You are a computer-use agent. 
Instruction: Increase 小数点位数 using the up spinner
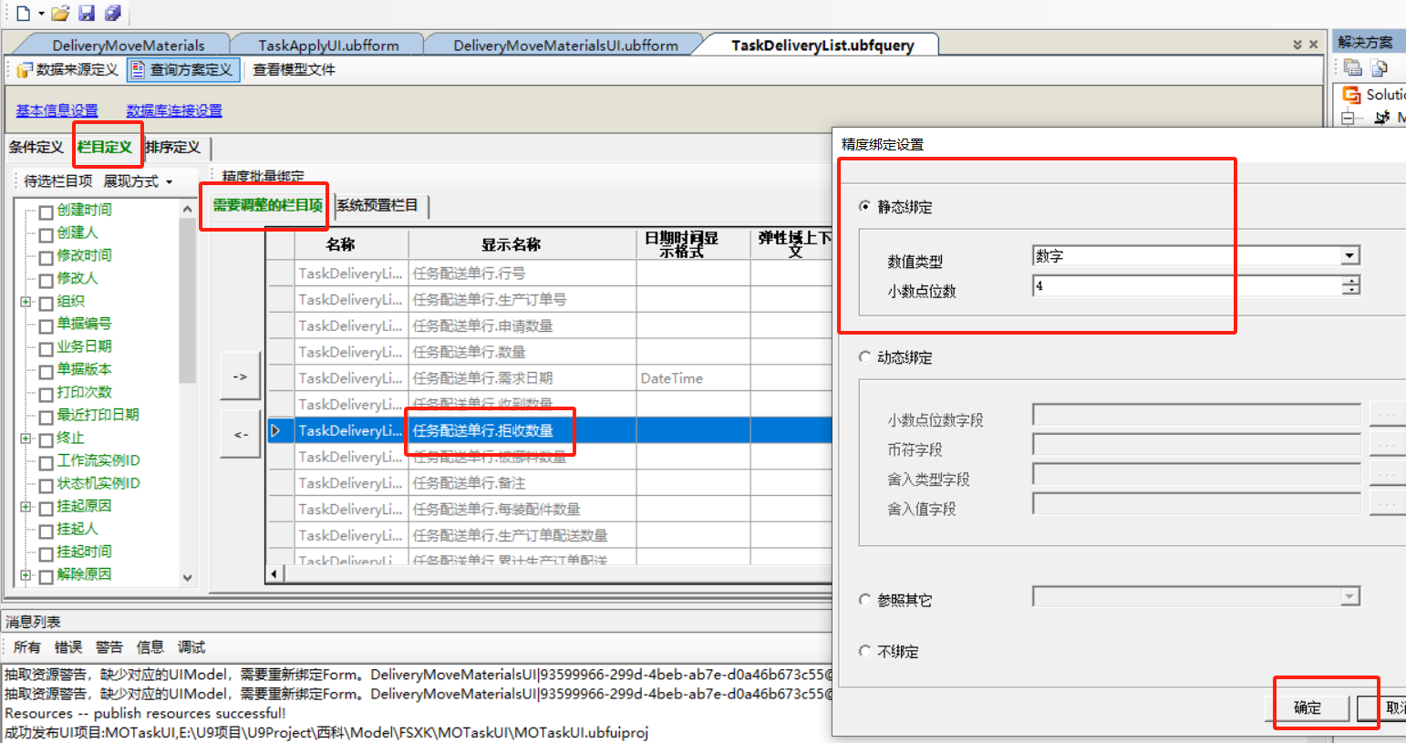click(1350, 280)
